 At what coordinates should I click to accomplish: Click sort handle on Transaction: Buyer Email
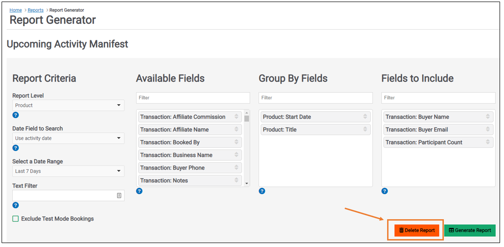click(488, 129)
